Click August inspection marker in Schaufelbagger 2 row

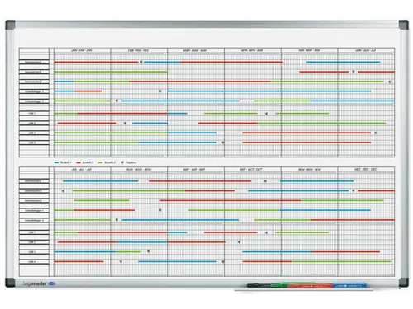[x=116, y=220]
